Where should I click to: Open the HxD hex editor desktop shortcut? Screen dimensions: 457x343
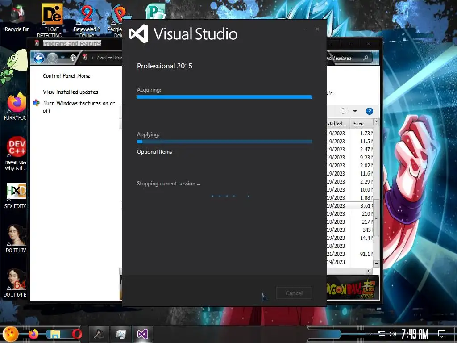click(16, 196)
